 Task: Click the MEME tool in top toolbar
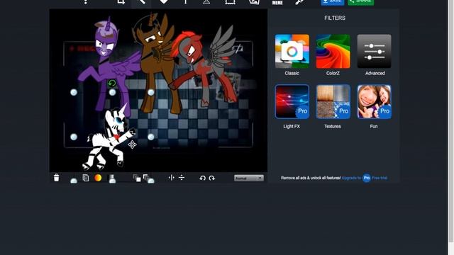277,3
